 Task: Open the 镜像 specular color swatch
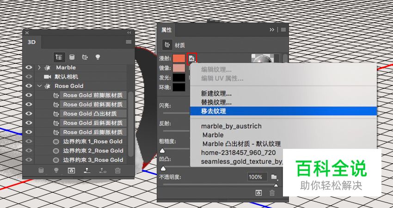click(179, 68)
